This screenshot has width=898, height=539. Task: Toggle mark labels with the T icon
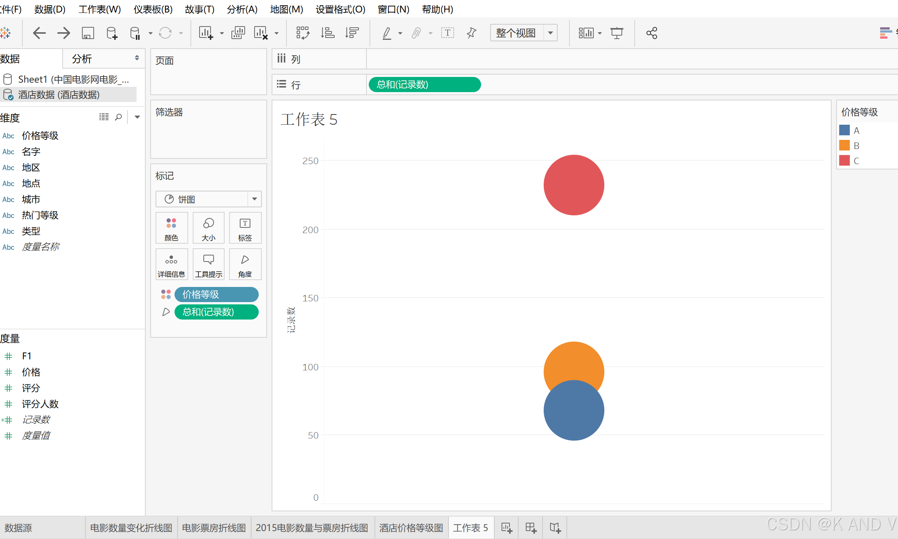tap(447, 33)
